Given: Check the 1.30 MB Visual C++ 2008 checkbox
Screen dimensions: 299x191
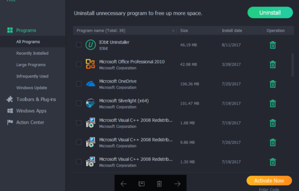Looking at the screenshot, I should [x=79, y=161].
